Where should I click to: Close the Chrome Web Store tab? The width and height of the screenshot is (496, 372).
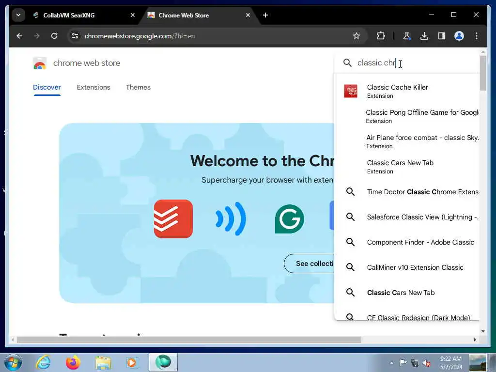[248, 15]
